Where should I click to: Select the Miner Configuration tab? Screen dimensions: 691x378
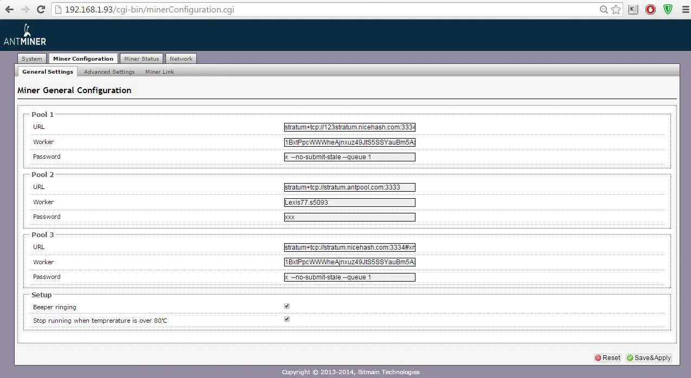click(83, 58)
